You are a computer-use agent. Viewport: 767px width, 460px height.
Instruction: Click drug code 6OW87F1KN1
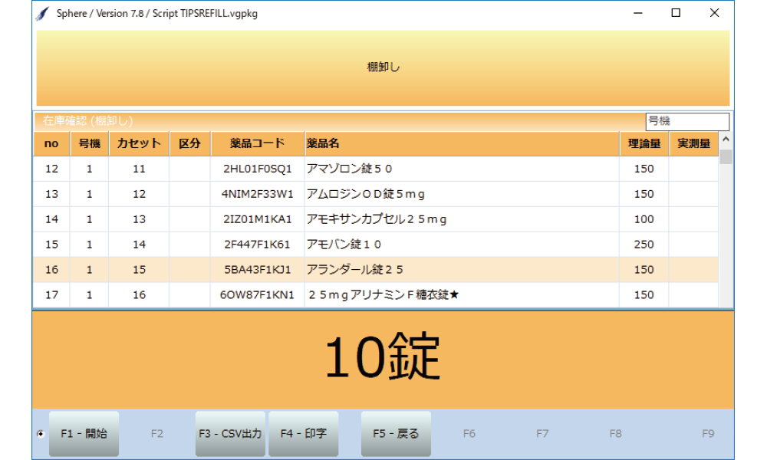(257, 294)
